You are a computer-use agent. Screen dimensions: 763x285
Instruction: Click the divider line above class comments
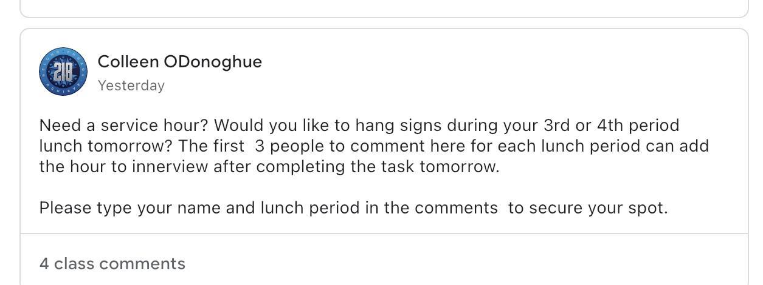click(x=384, y=233)
